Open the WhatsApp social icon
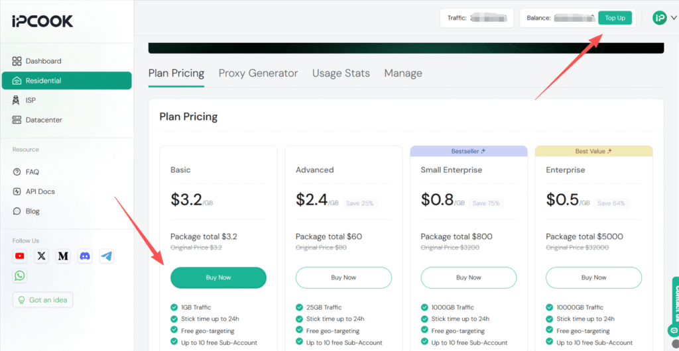Viewport: 679px width, 351px height. [20, 276]
